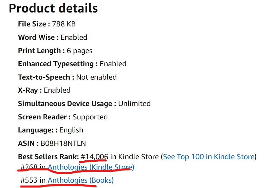Image resolution: width=275 pixels, height=188 pixels.
Task: Open the Anthologies (Books) category link
Action: (x=80, y=180)
